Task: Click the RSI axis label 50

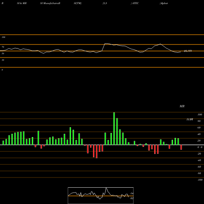Action: (x=3, y=53)
